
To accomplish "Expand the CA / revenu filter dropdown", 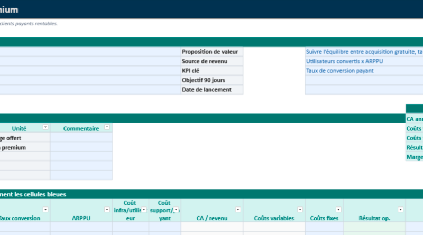I will click(x=238, y=210).
